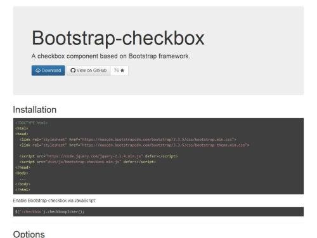Click the closing </head> tag in the code
Screen dimensions: 317x238
tap(23, 168)
